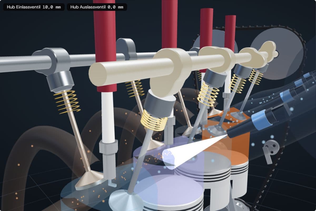Click the Hub Einlassventil 10,0 mm readout

click(x=34, y=7)
